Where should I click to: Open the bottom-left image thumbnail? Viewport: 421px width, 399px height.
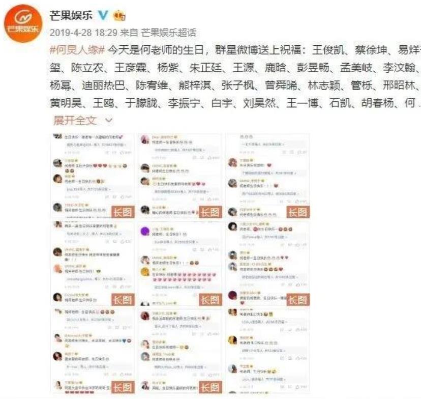tap(93, 351)
